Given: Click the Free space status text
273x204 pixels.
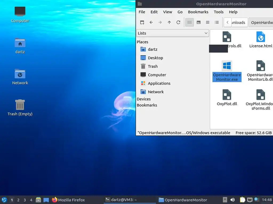Looking at the screenshot, I should tap(254, 133).
